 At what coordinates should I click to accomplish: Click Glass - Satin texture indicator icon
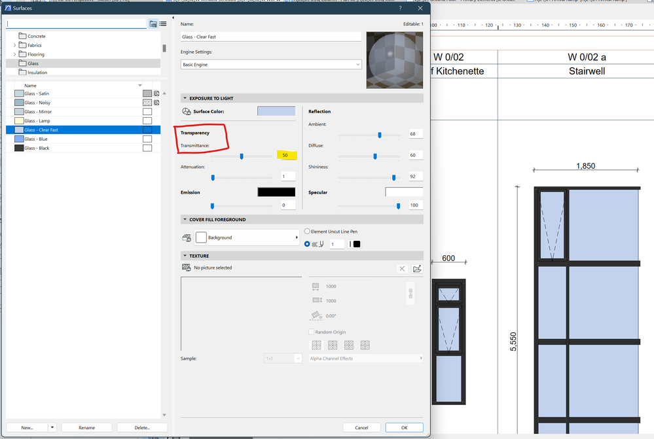coord(156,94)
